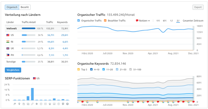208x109 pixels.
Task: Click the Philippines flag icon
Action: pos(8,55)
